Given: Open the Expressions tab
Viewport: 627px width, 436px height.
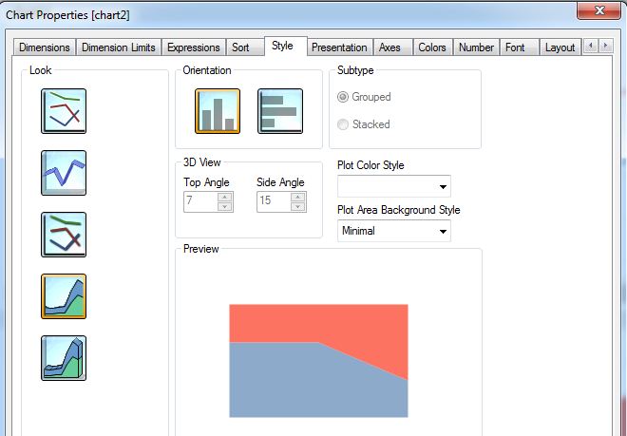Looking at the screenshot, I should pyautogui.click(x=193, y=47).
